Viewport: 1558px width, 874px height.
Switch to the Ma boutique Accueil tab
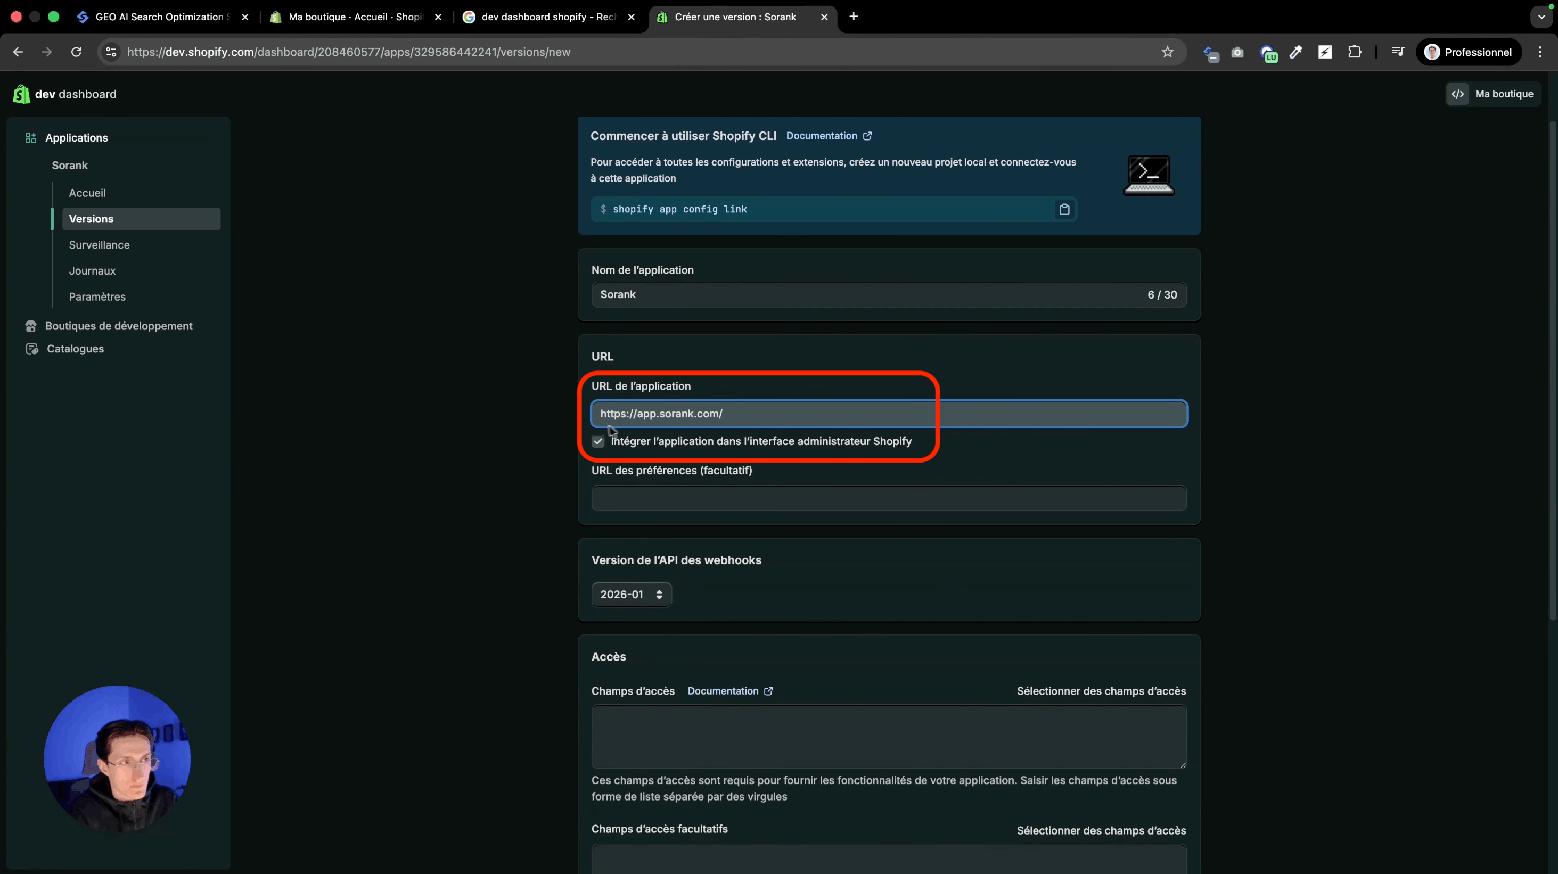click(356, 17)
